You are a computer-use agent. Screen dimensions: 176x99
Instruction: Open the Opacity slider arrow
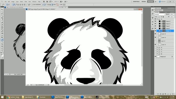[174, 14]
